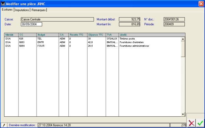Image resolution: width=205 pixels, height=128 pixels.
Task: Click the Période field 200409
Action: pos(174,24)
